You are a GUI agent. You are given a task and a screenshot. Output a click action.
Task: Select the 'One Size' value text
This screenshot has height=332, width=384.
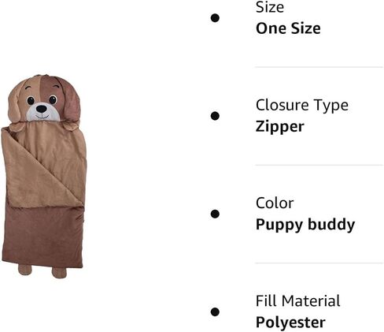(x=288, y=28)
